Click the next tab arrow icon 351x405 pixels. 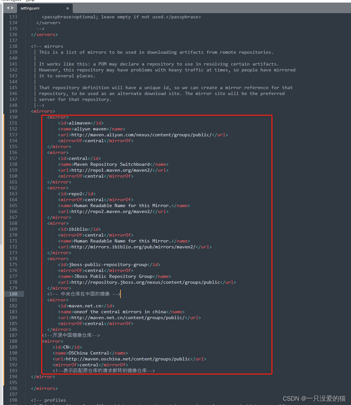tap(12, 8)
